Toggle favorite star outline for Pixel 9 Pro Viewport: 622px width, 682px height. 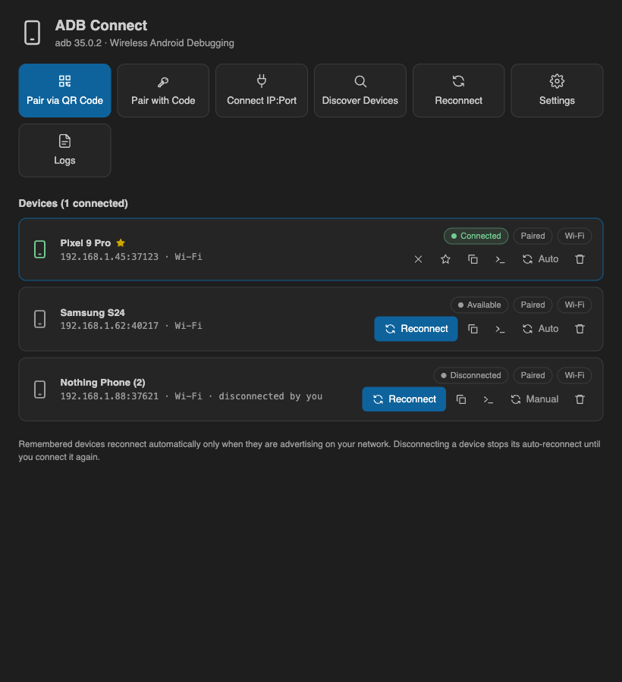[x=445, y=259]
